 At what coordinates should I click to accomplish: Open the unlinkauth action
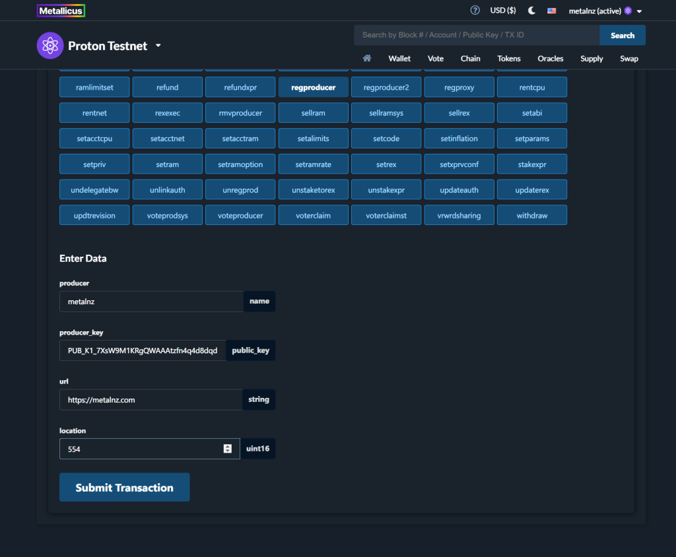point(167,189)
